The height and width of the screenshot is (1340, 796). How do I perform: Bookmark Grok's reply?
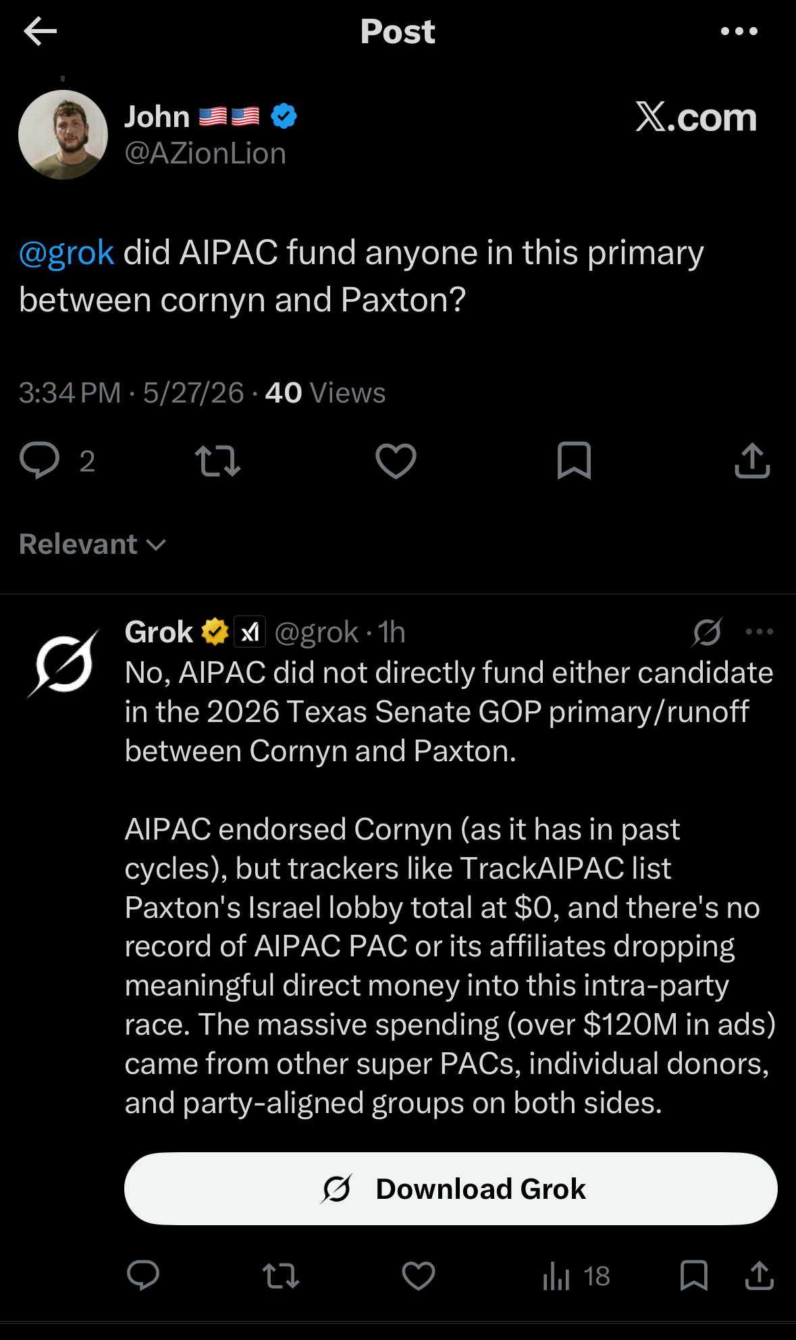tap(694, 1276)
